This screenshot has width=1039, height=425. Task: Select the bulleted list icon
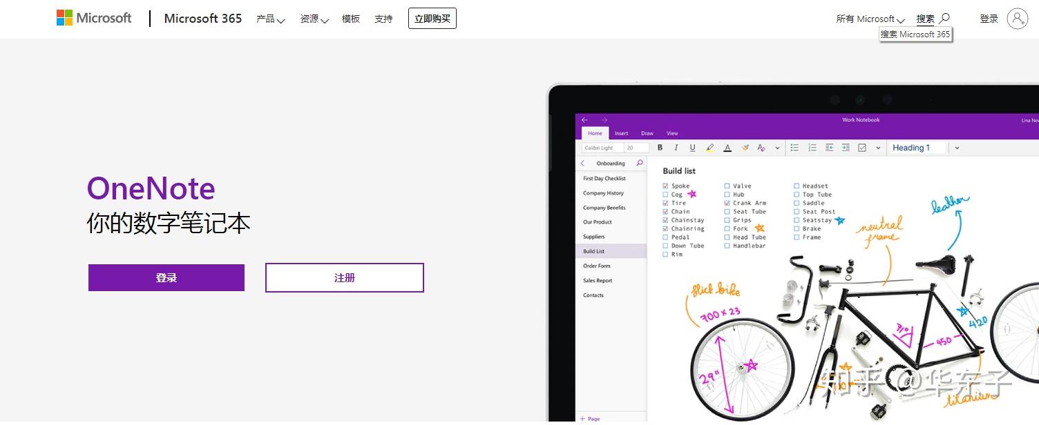794,148
